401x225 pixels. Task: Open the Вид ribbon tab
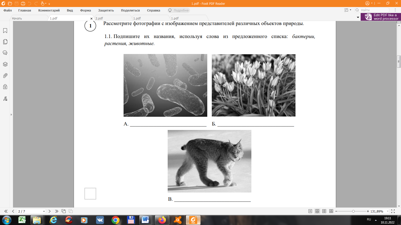(x=70, y=10)
